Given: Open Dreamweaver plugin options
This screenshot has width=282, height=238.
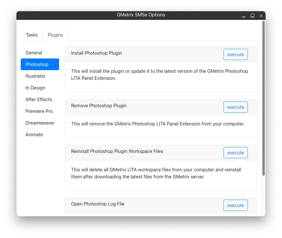Looking at the screenshot, I should coord(40,123).
